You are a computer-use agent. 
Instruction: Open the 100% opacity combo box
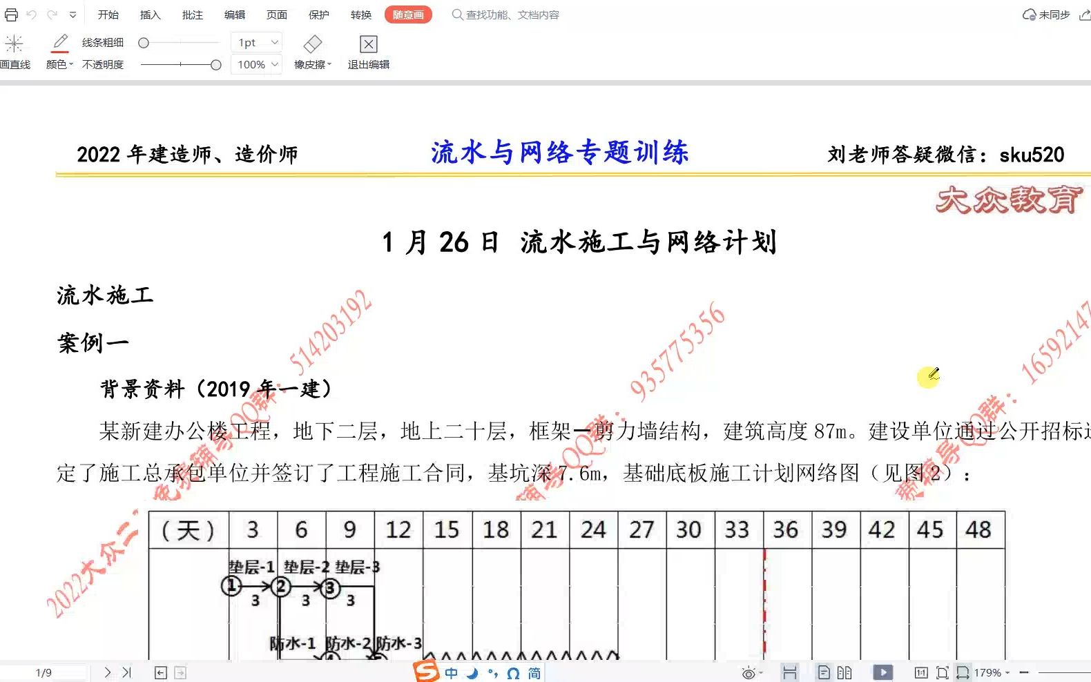tap(256, 65)
